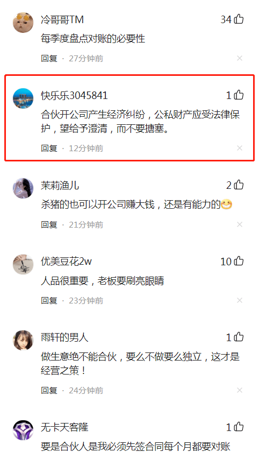Open 快乐乐3045841's city skyline avatar

(x=23, y=98)
